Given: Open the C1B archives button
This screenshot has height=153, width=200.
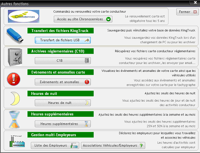Looking at the screenshot, I should 63,61.
